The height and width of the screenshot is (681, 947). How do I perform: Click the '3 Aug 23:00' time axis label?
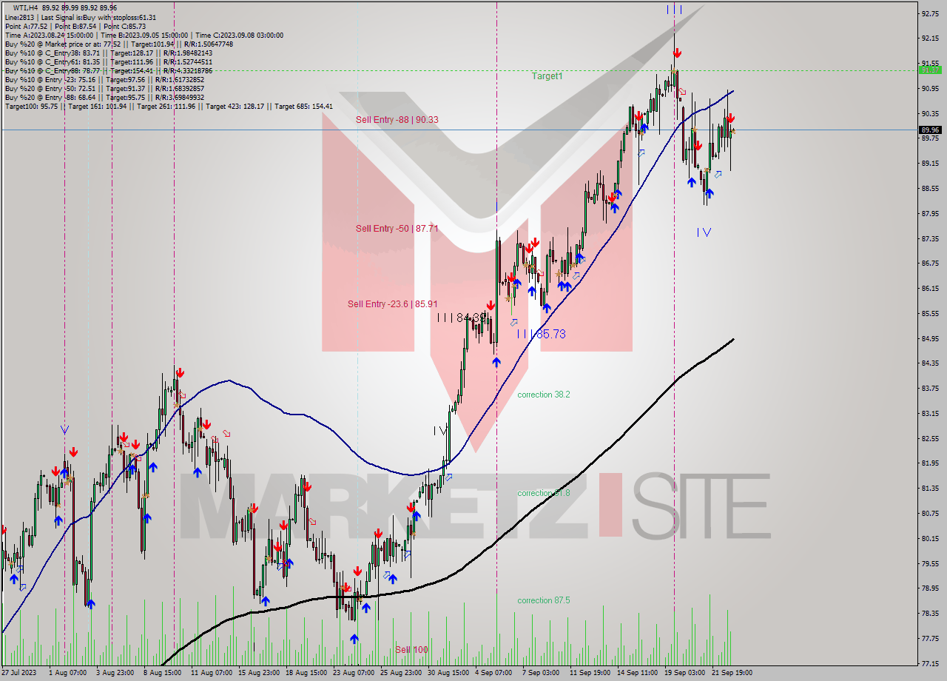coord(114,673)
